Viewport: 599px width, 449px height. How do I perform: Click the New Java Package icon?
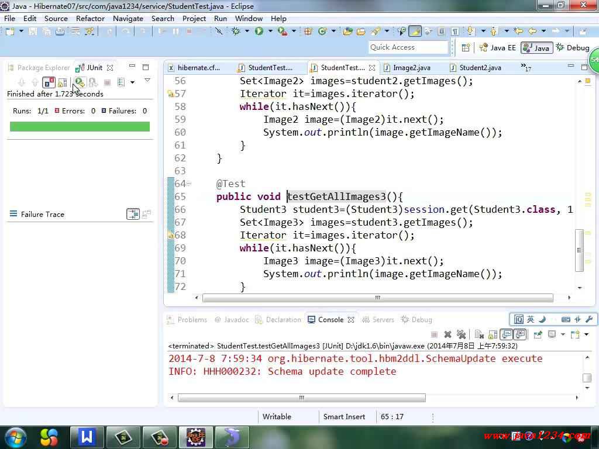pyautogui.click(x=308, y=32)
